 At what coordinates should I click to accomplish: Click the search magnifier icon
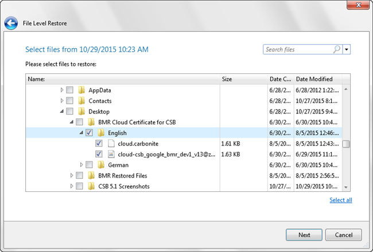click(x=336, y=50)
